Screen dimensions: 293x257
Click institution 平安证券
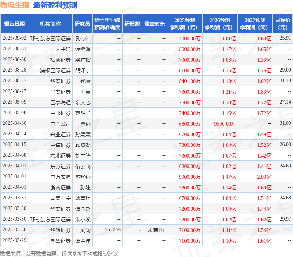(x=61, y=92)
